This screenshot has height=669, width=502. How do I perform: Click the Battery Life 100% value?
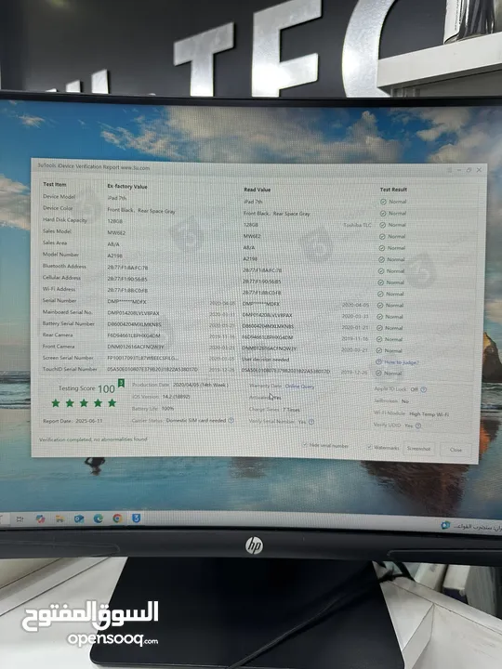(x=167, y=408)
